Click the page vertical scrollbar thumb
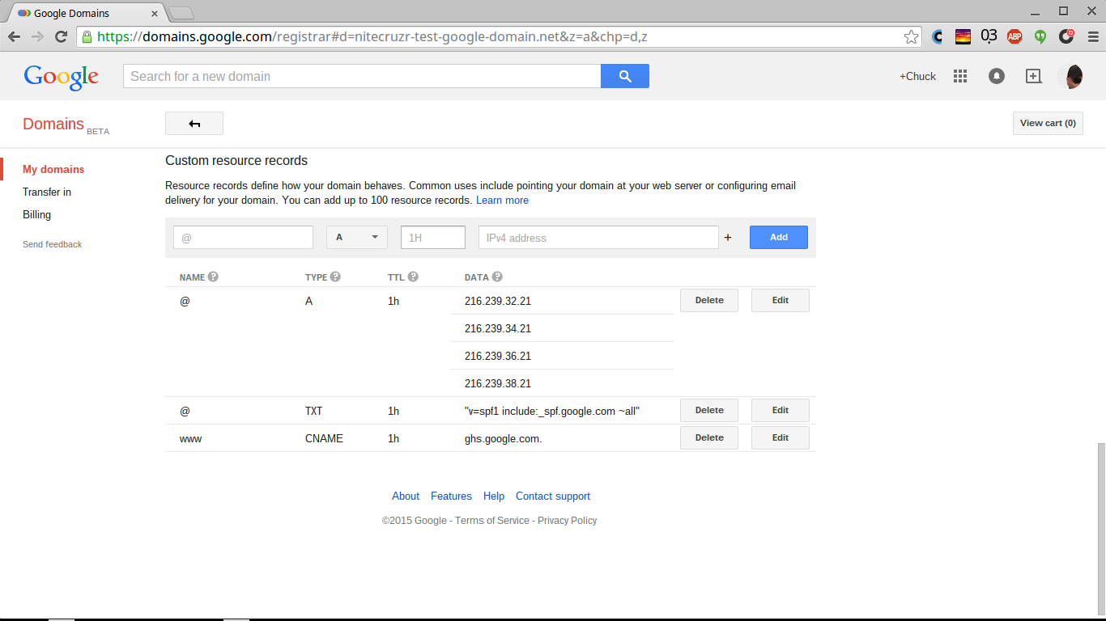 (1100, 529)
